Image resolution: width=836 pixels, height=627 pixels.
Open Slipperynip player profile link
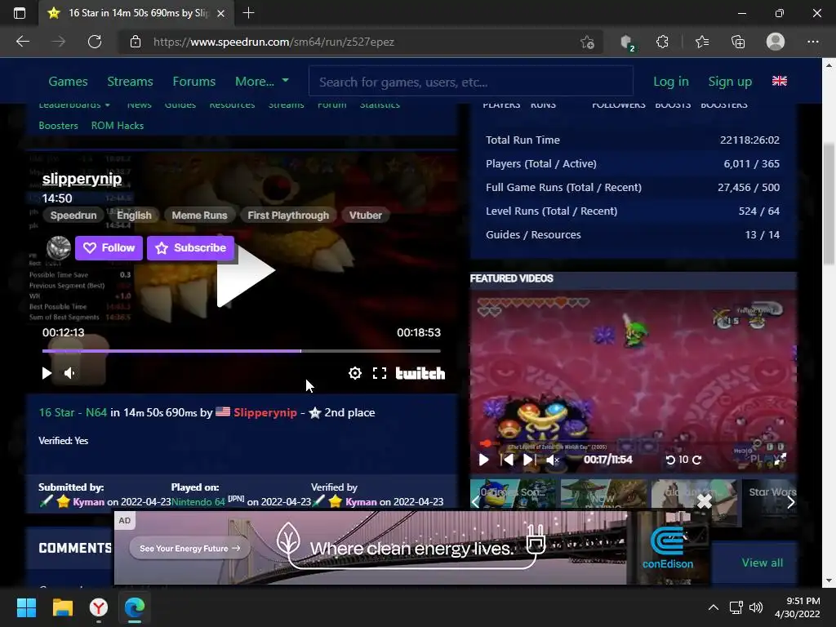pyautogui.click(x=265, y=412)
